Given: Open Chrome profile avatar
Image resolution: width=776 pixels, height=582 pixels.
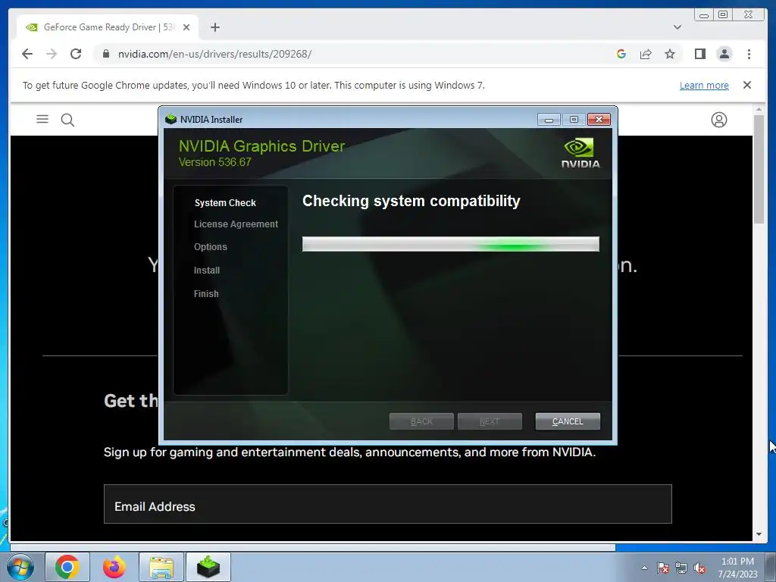Looking at the screenshot, I should point(724,54).
